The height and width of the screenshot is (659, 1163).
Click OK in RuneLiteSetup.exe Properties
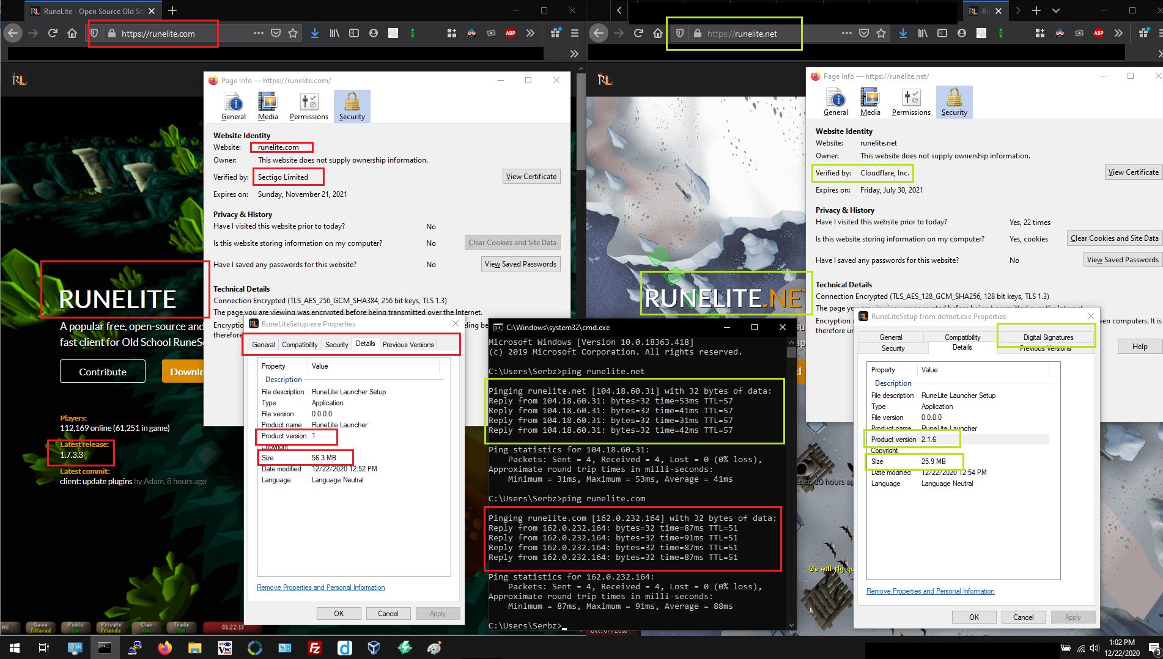coord(339,613)
